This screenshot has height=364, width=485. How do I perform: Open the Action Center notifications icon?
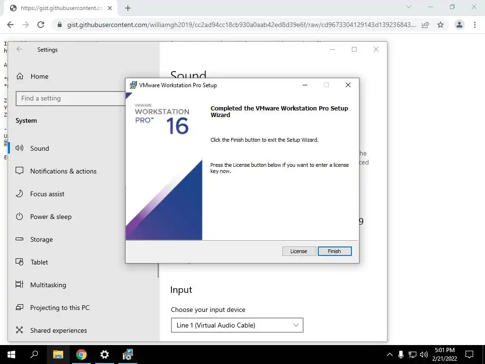pos(469,355)
